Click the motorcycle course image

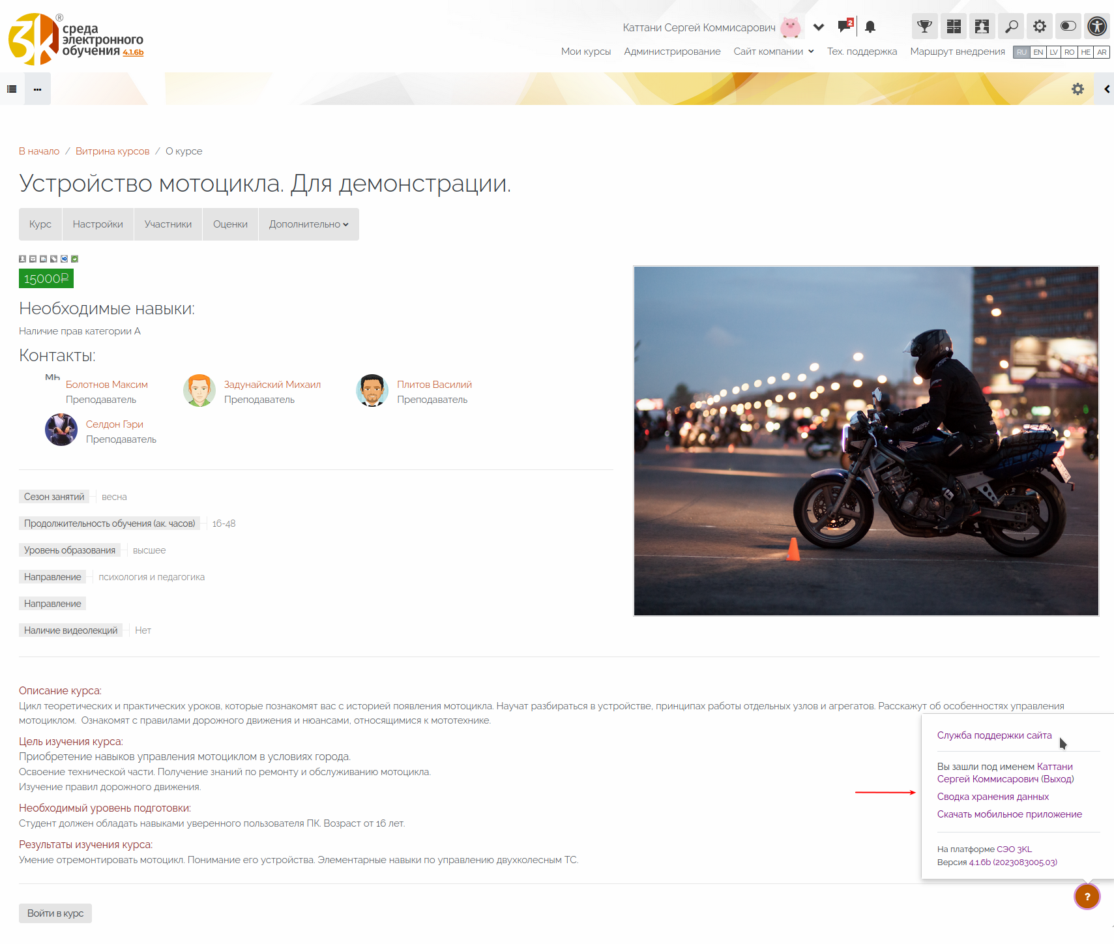click(x=866, y=441)
